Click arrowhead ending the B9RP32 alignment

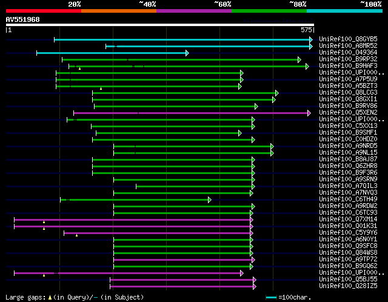[x=299, y=59]
